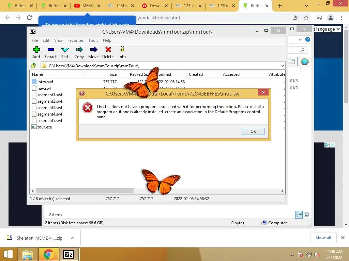
Task: Select the segment3.swf file
Action: tap(50, 108)
